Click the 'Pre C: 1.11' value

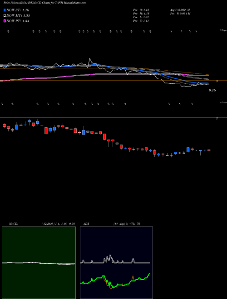(x=141, y=21)
